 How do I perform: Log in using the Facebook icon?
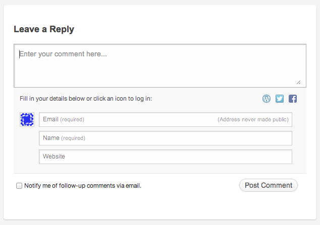(292, 99)
